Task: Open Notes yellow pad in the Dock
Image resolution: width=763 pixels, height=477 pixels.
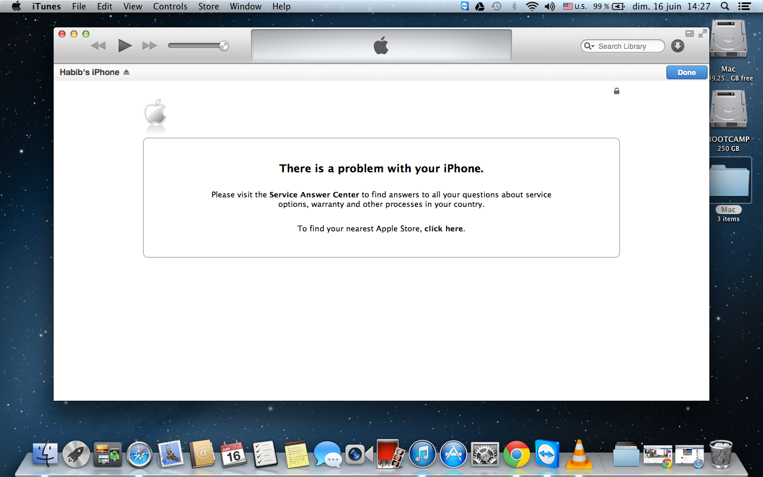Action: (x=296, y=455)
